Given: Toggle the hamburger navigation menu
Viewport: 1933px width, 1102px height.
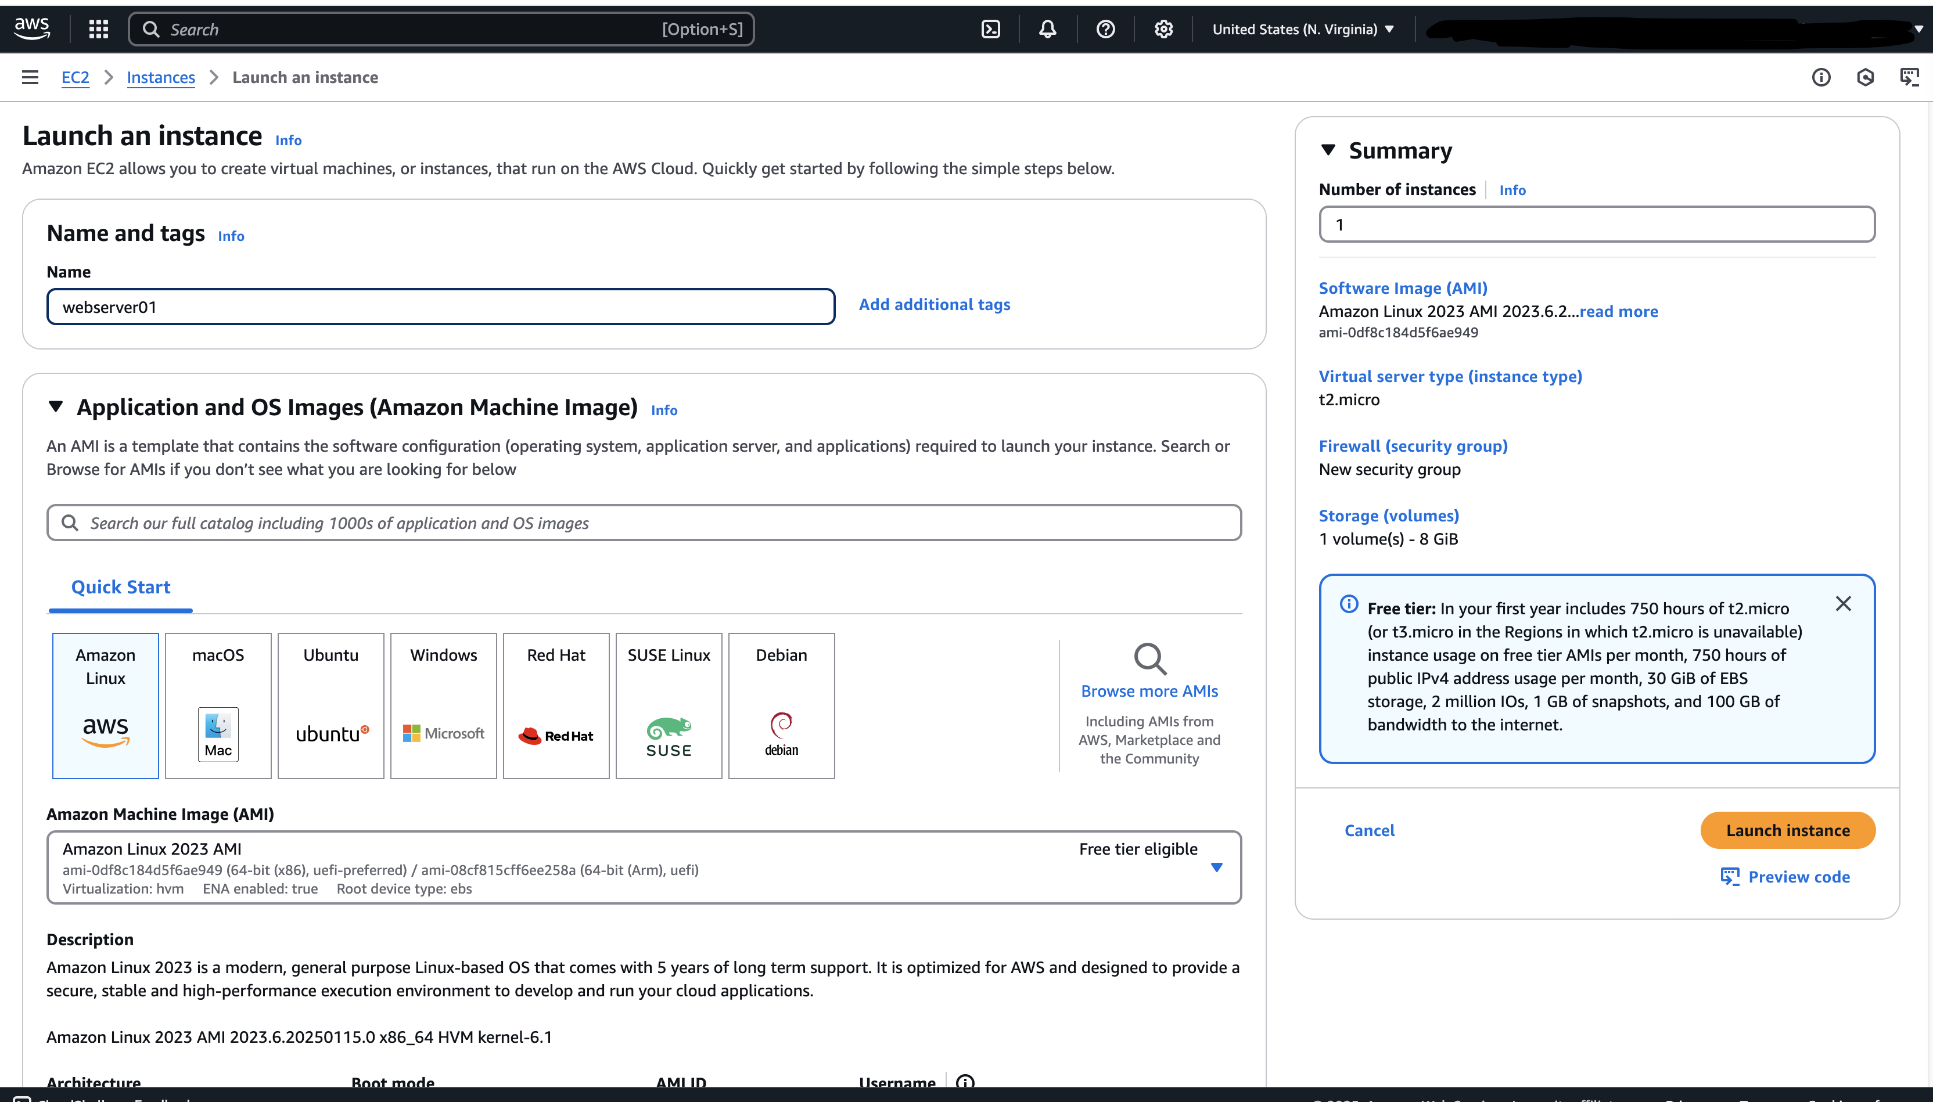Looking at the screenshot, I should click(x=30, y=77).
